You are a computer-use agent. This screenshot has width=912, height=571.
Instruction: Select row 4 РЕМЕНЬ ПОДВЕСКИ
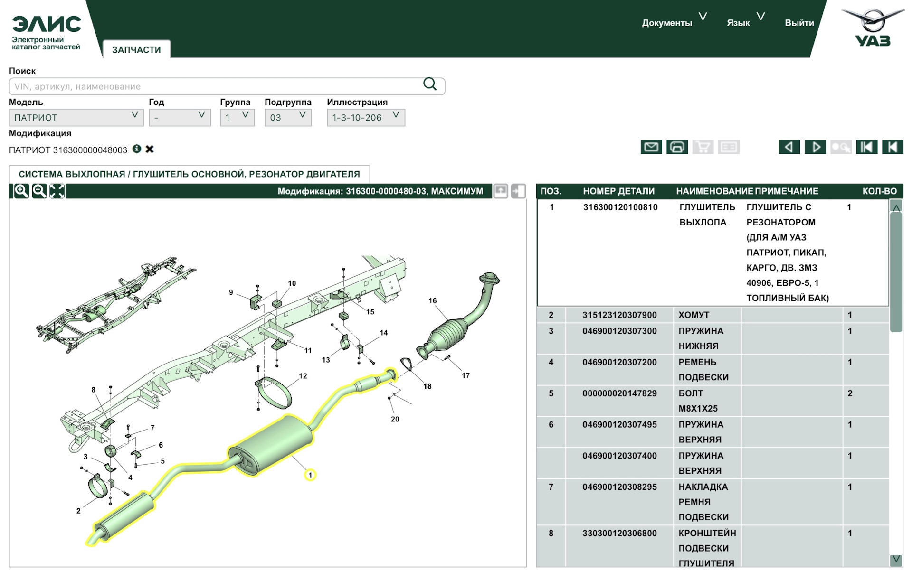(x=712, y=369)
